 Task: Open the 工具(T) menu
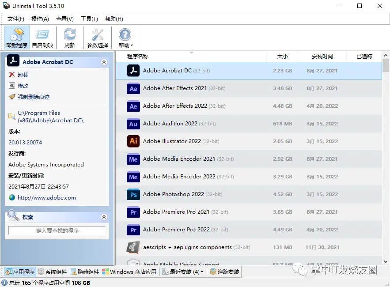tap(89, 19)
